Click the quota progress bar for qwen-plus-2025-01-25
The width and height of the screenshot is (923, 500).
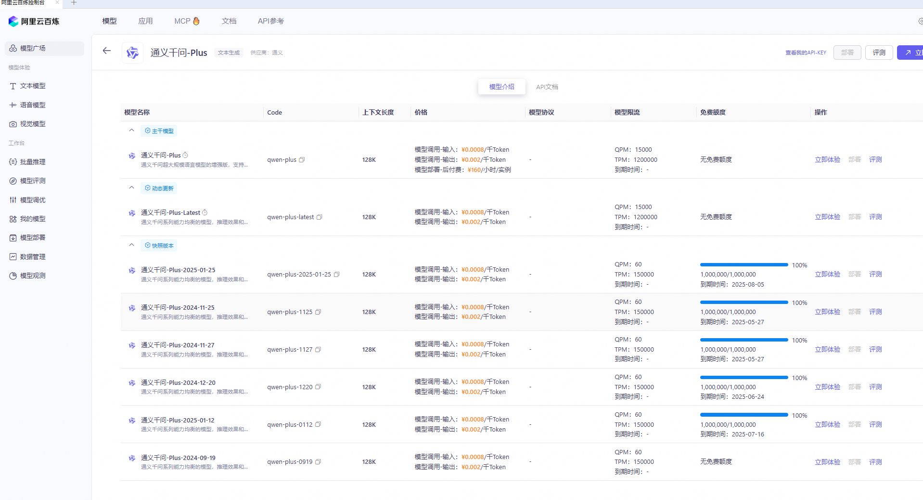pos(744,265)
